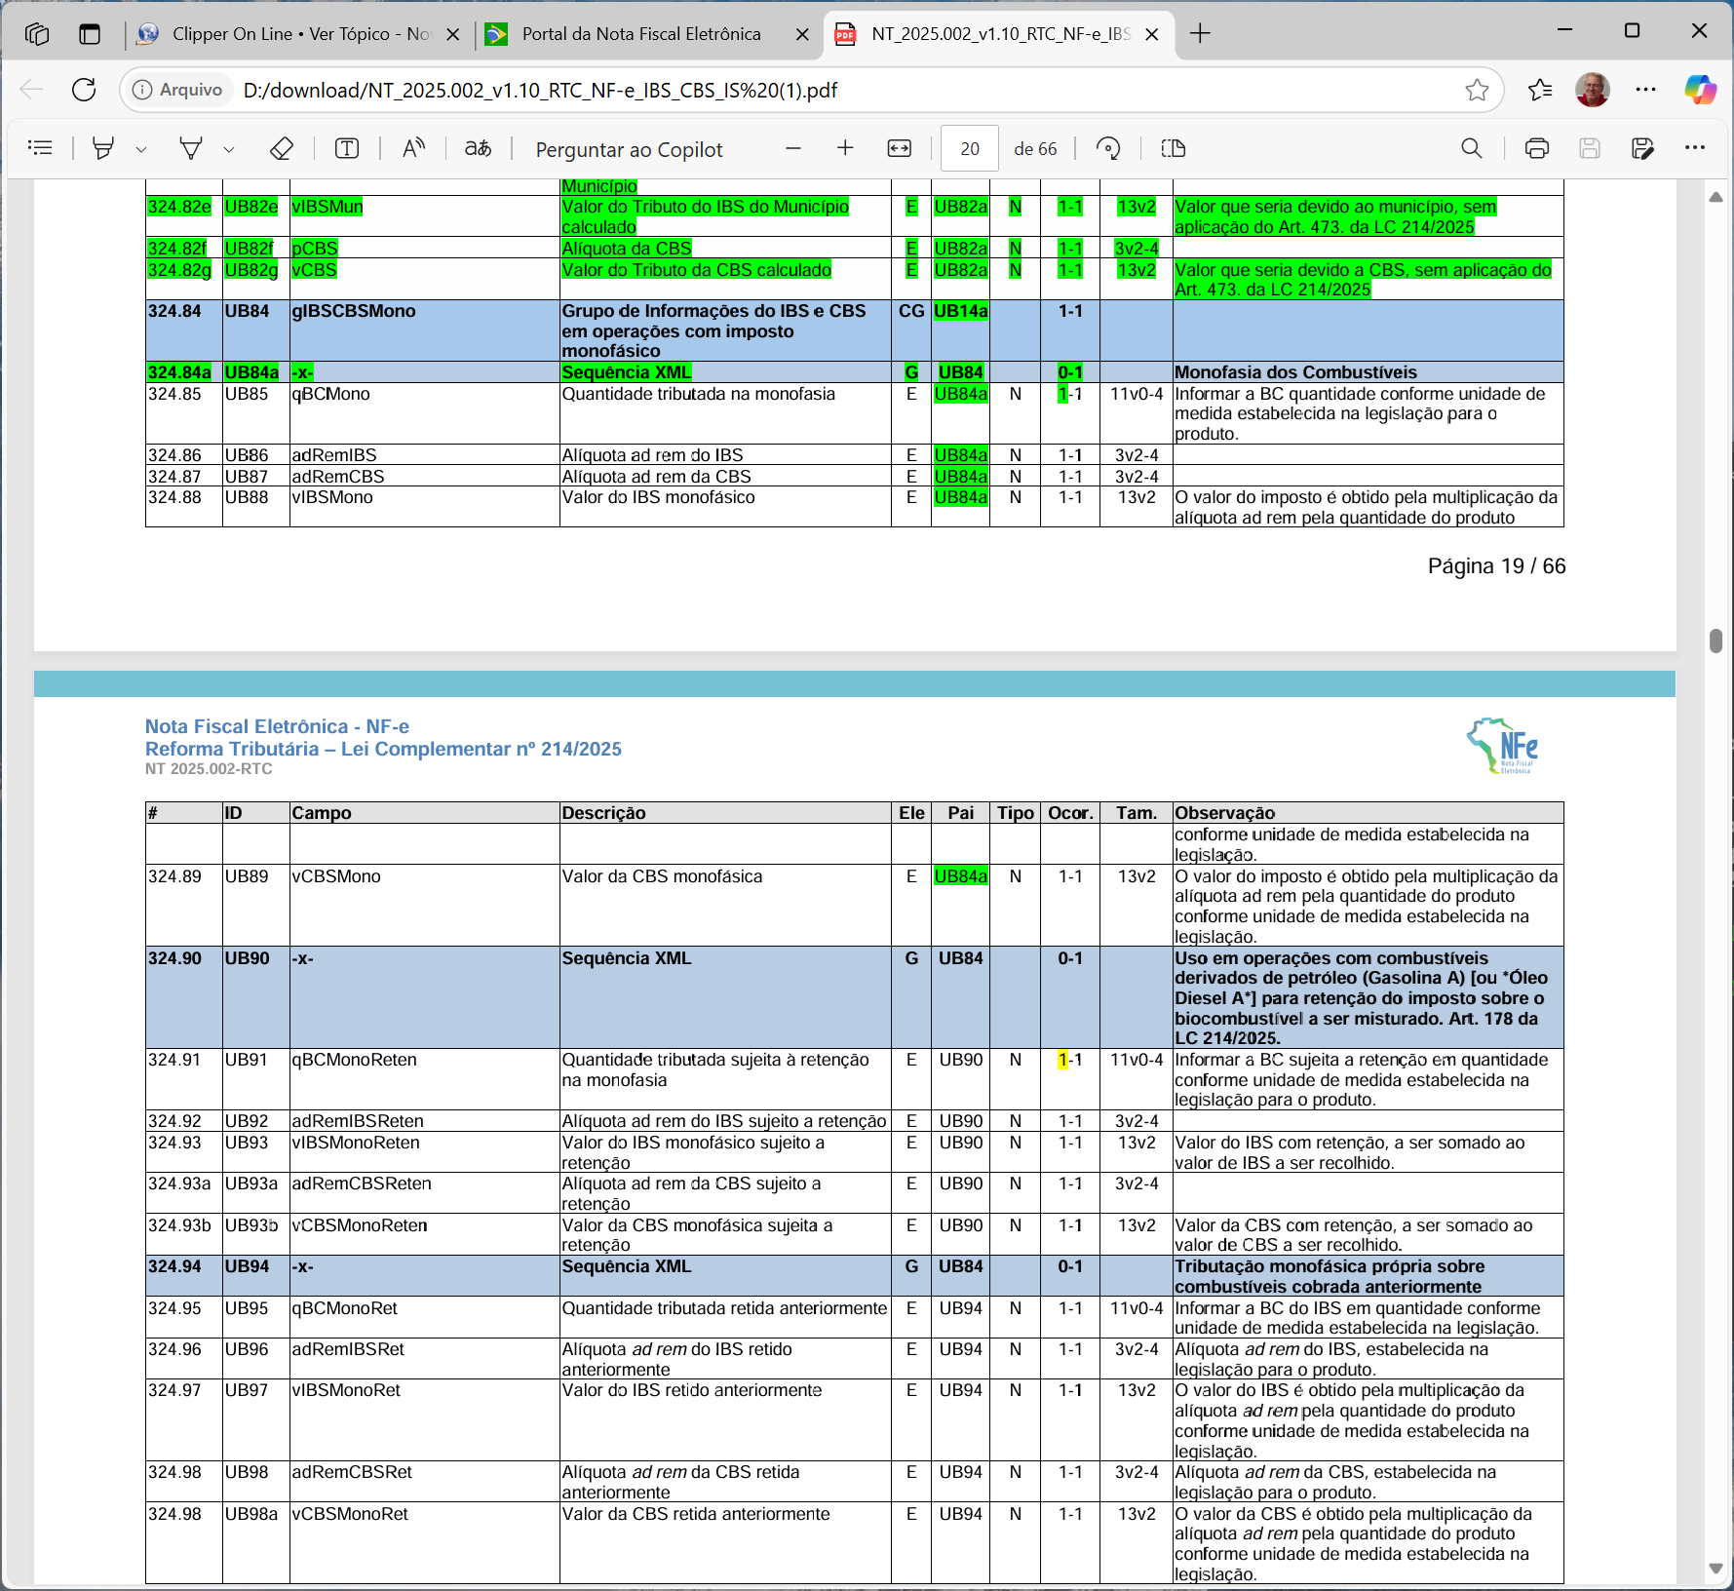The image size is (1734, 1591).
Task: Save the PDF as a copy
Action: pos(1642,148)
